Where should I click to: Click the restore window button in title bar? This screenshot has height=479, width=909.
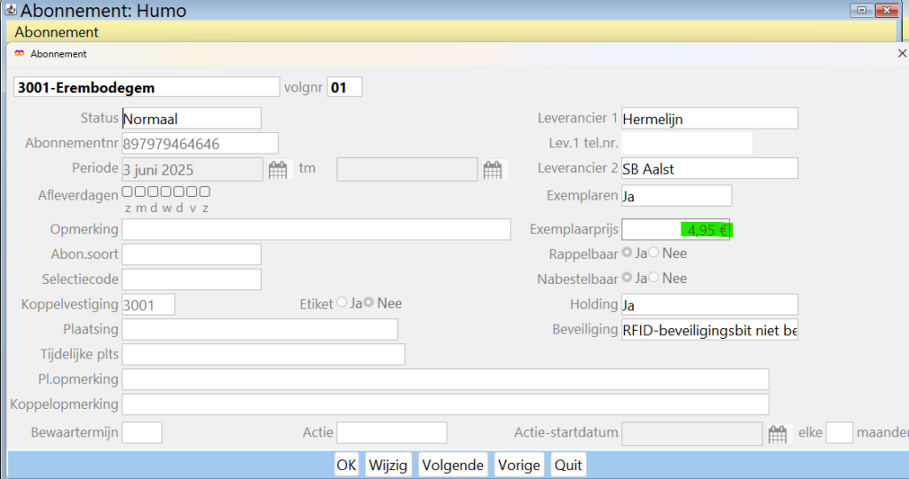[859, 11]
